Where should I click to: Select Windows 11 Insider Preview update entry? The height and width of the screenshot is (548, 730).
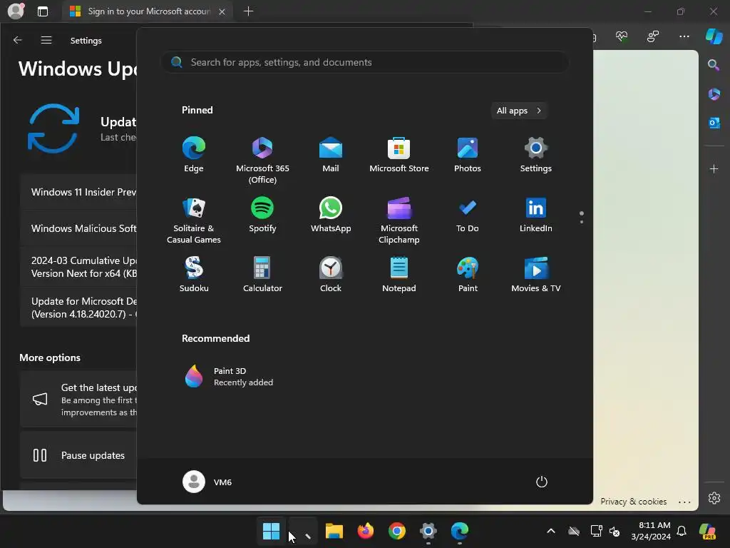pyautogui.click(x=78, y=192)
